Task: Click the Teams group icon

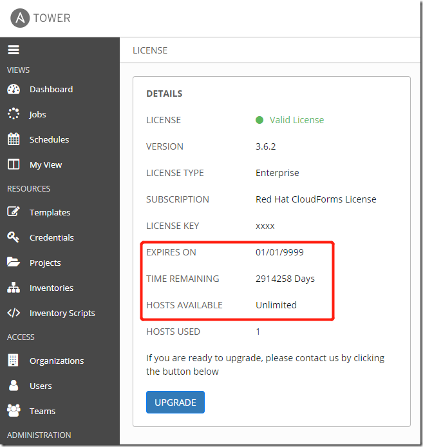Action: click(14, 410)
